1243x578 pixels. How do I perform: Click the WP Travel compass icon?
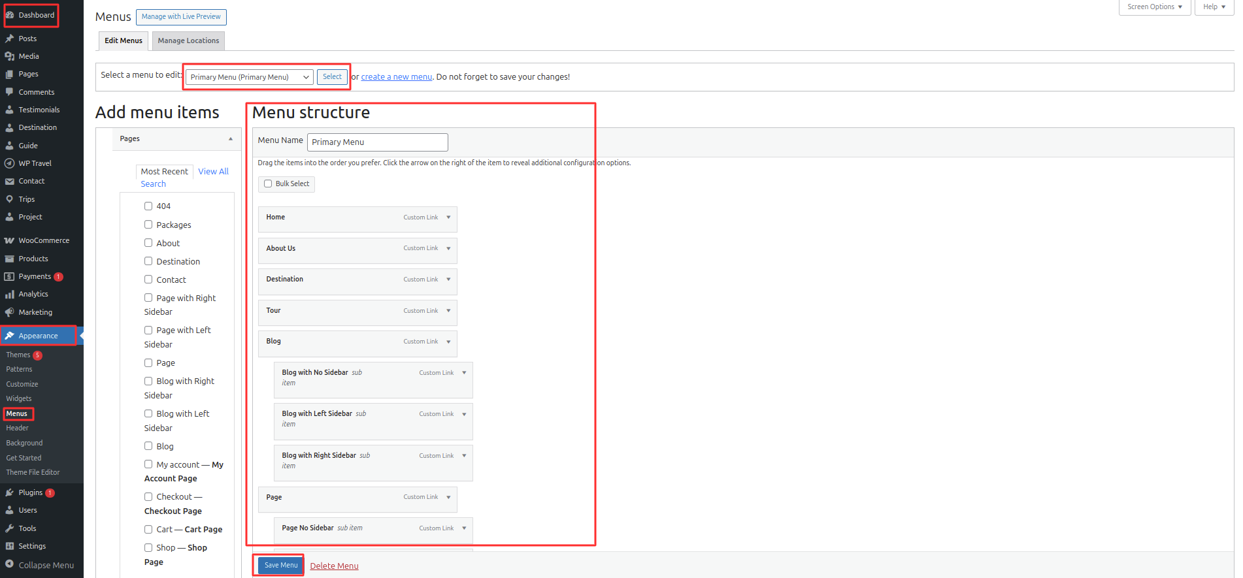tap(10, 163)
